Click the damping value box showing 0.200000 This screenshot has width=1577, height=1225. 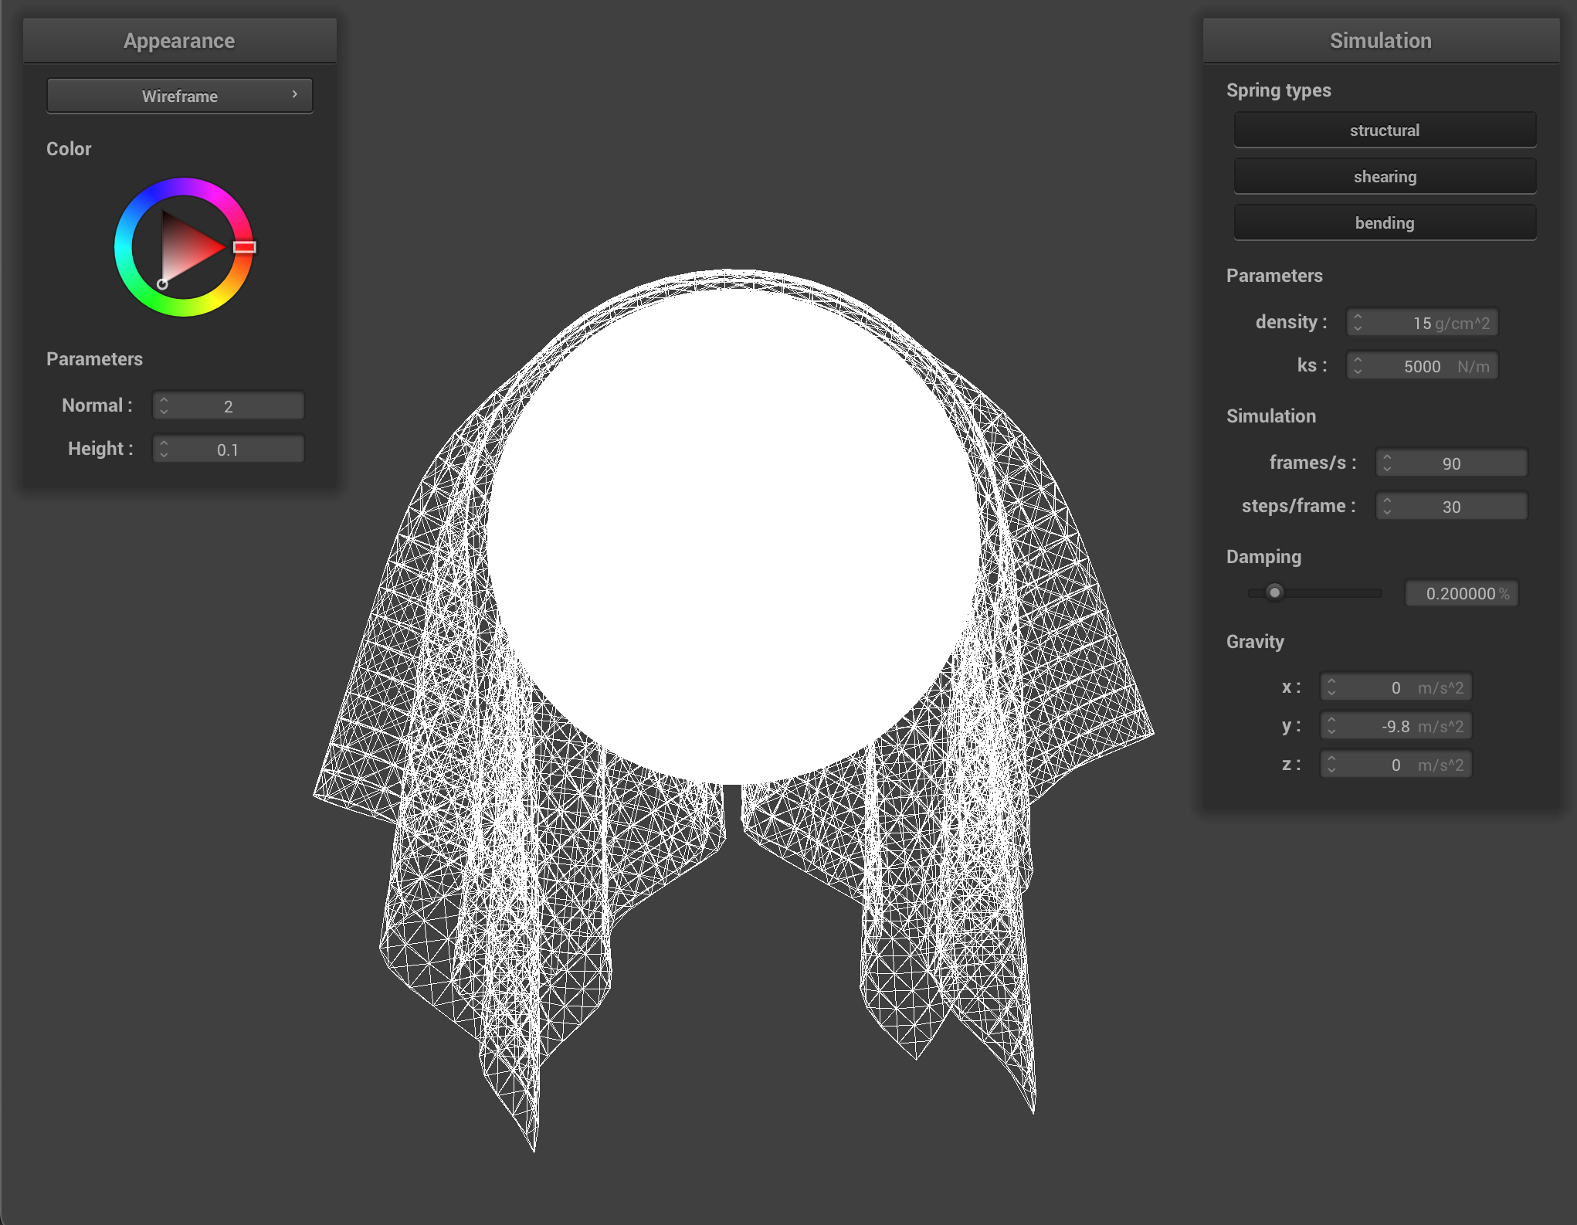[1461, 593]
